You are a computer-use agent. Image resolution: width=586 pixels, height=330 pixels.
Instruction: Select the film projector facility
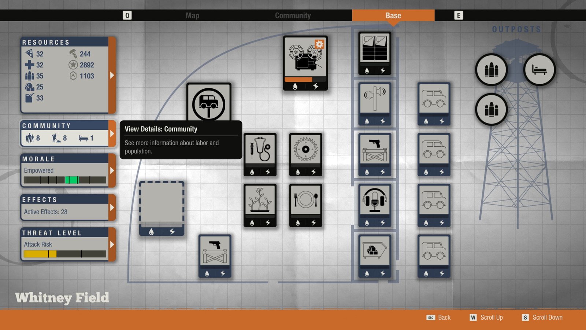[305, 63]
